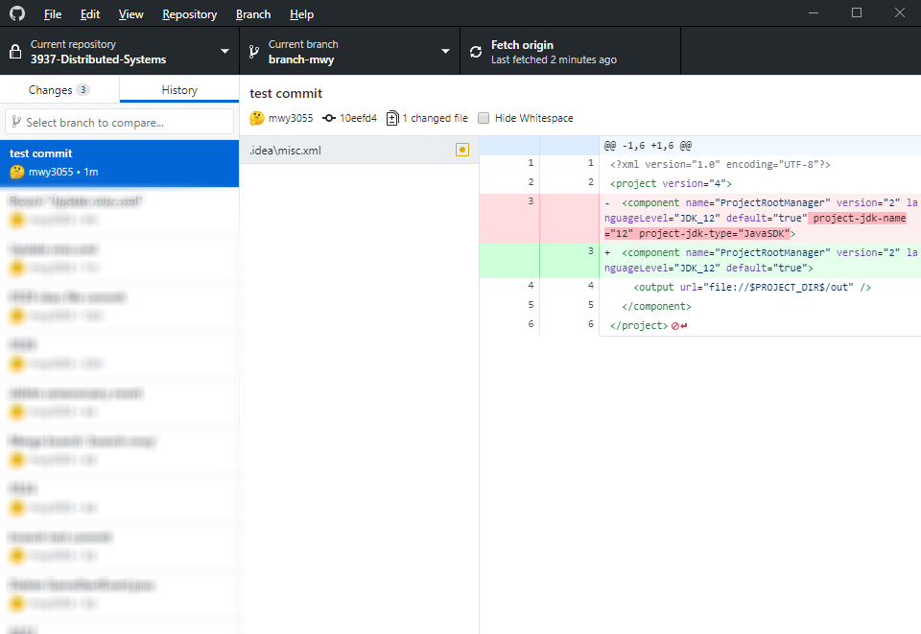Image resolution: width=921 pixels, height=634 pixels.
Task: Switch to the History tab
Action: [x=179, y=90]
